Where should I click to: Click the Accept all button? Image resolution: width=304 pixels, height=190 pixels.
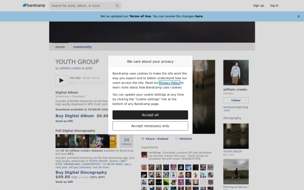[x=150, y=115]
